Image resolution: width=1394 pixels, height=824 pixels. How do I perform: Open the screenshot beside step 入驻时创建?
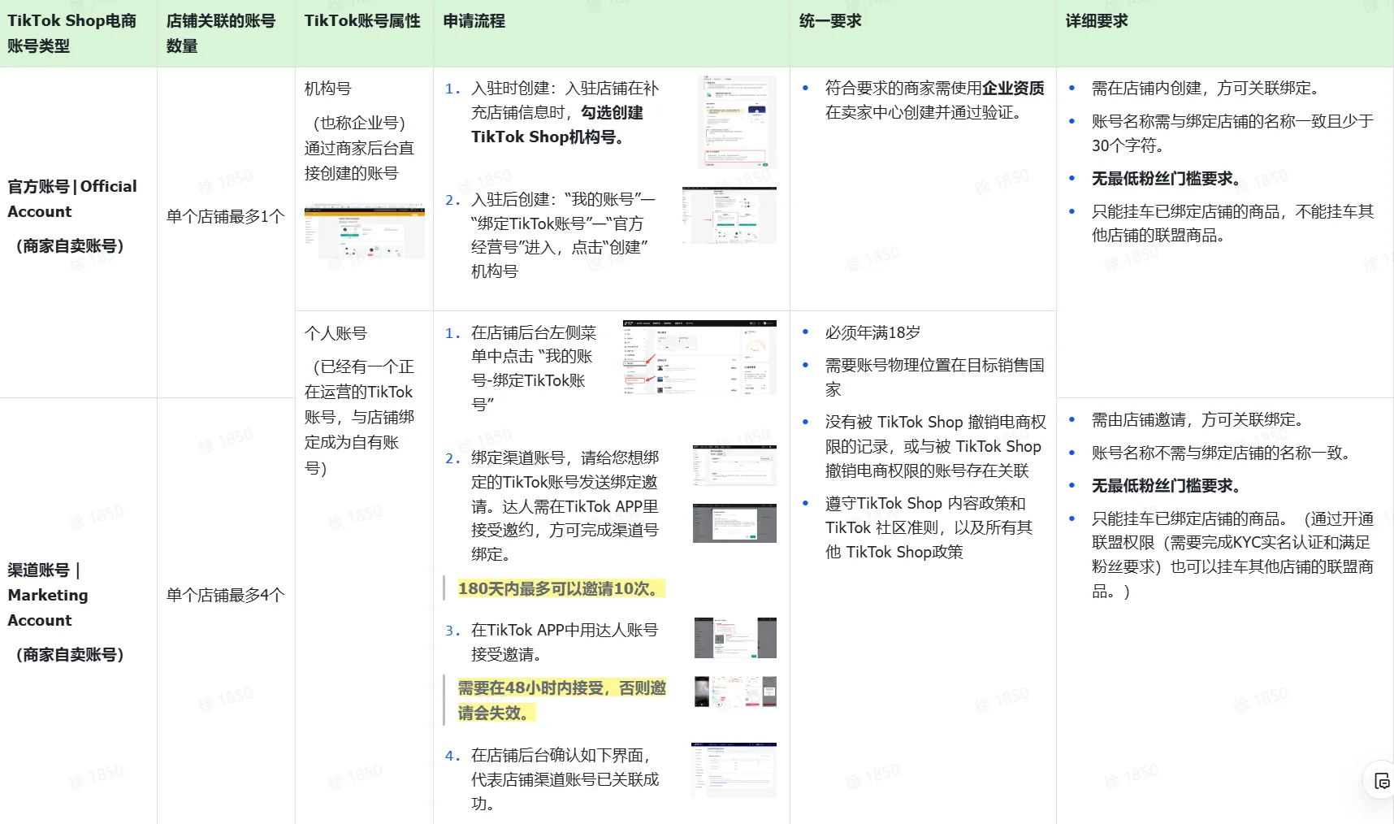click(737, 122)
